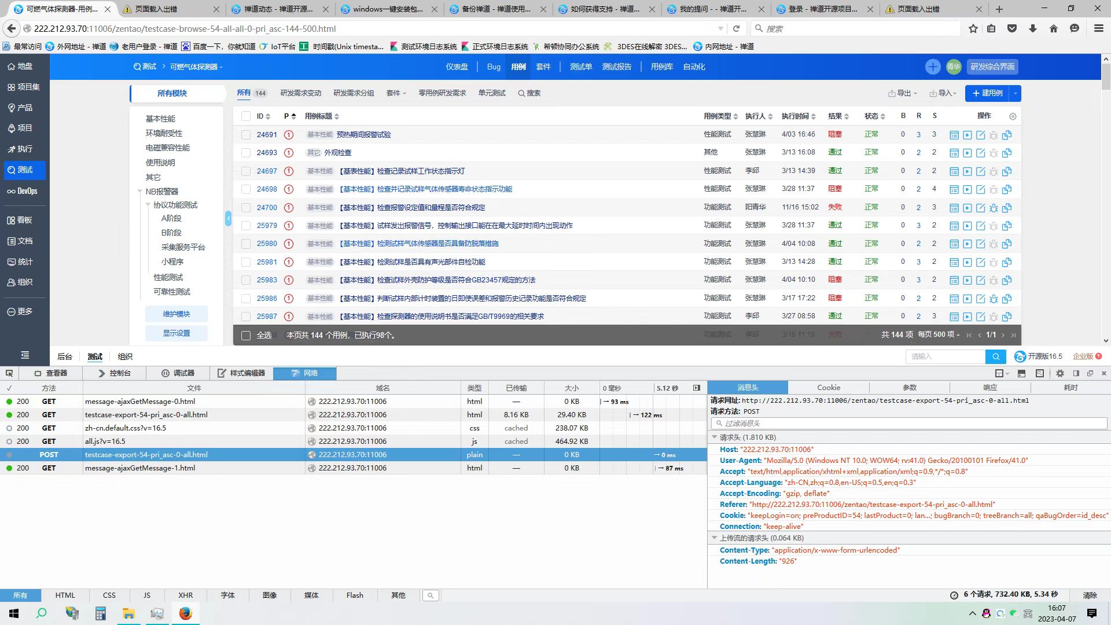
Task: Open Firefox in the Windows taskbar
Action: coord(185,613)
